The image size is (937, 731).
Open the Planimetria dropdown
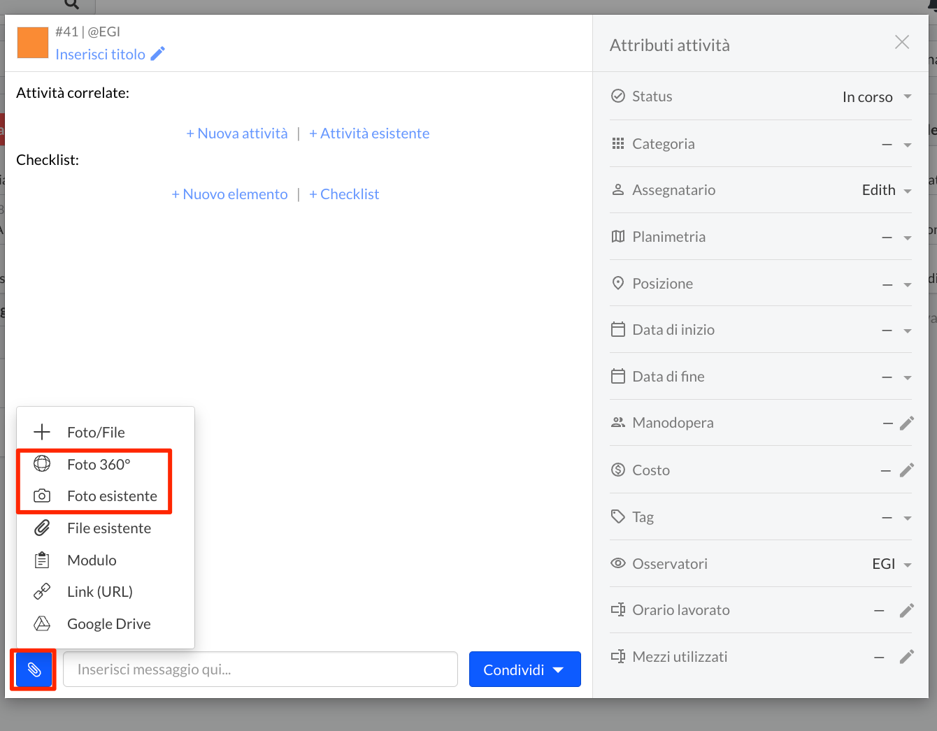(x=896, y=238)
